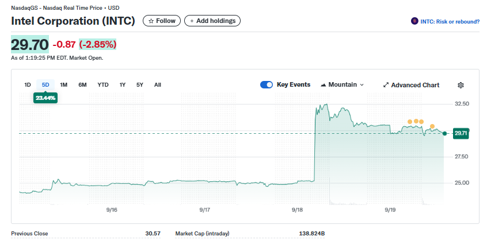Click the rightmost yellow key event dot
The width and height of the screenshot is (487, 240).
point(432,126)
